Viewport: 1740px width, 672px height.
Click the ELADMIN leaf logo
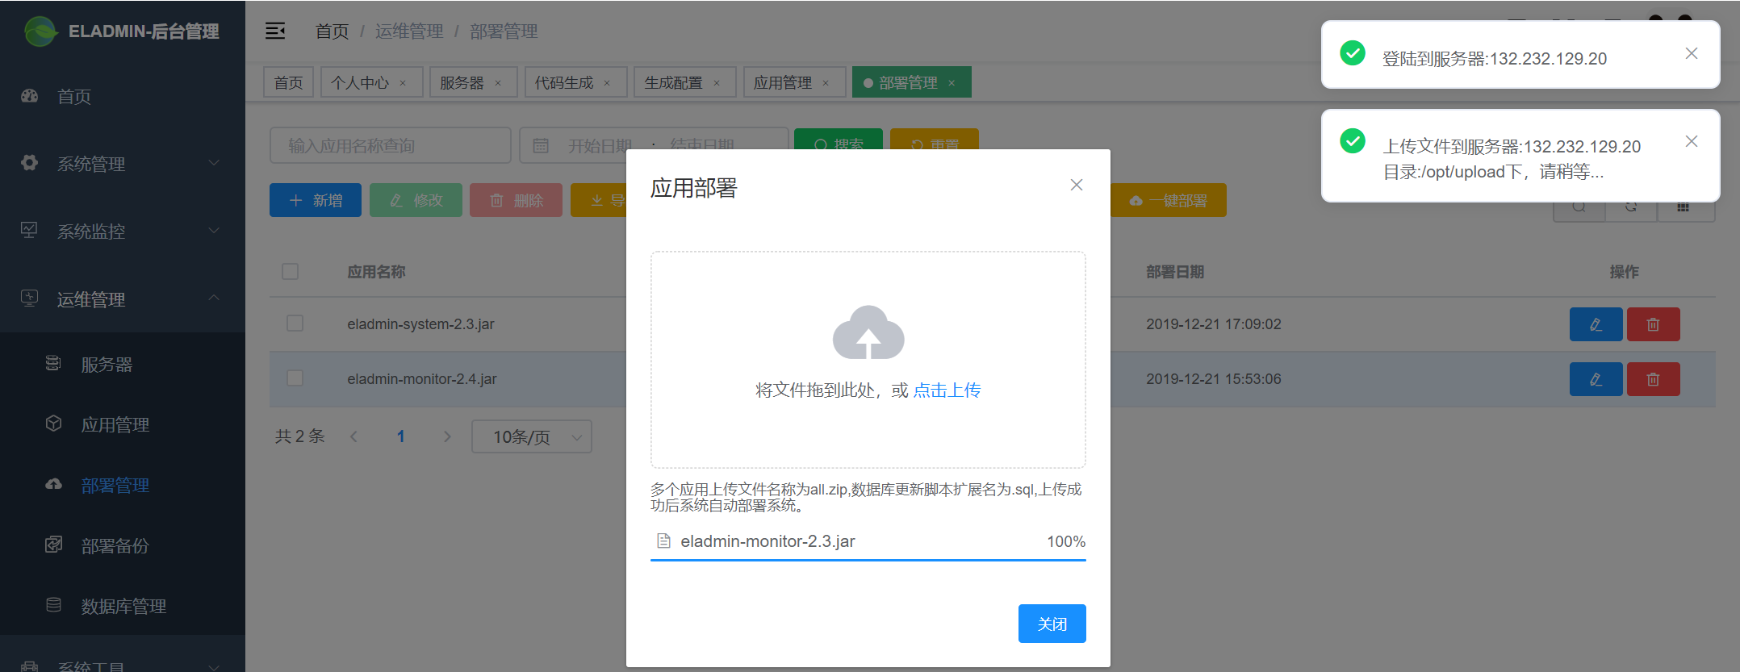[x=40, y=31]
